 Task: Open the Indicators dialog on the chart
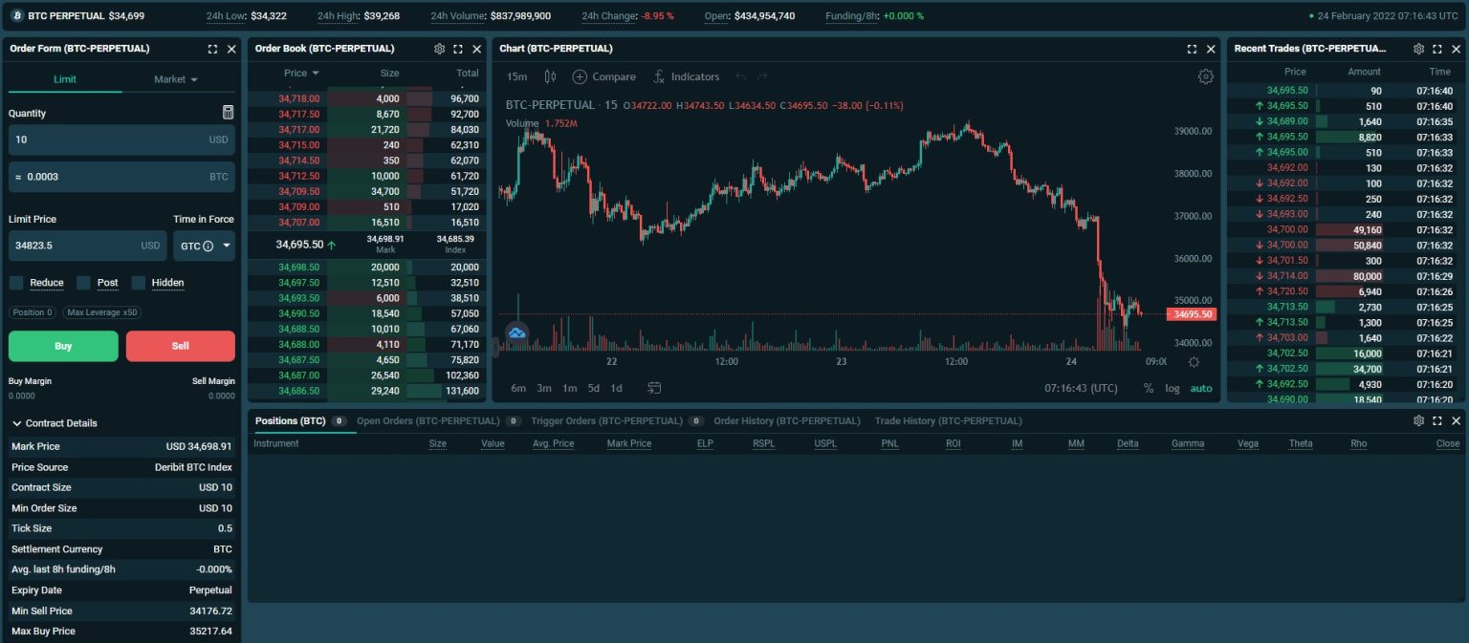coord(685,76)
